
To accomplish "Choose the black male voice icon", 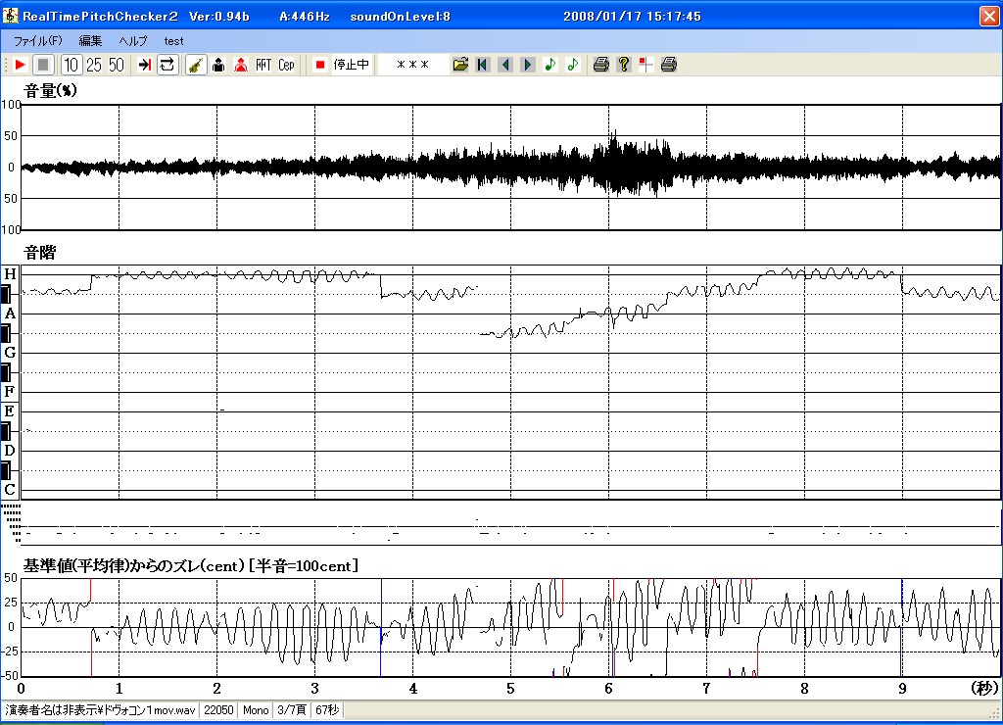I will [218, 65].
